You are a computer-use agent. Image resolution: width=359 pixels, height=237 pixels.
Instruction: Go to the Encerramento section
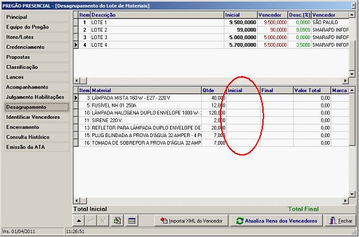point(37,127)
